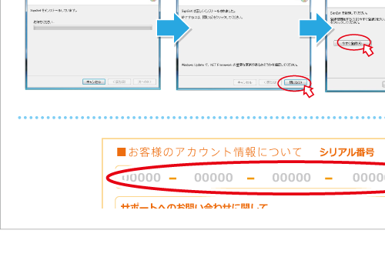This screenshot has width=385, height=277.
Task: Click the circled 閉じる button in second dialog
Action: [296, 82]
